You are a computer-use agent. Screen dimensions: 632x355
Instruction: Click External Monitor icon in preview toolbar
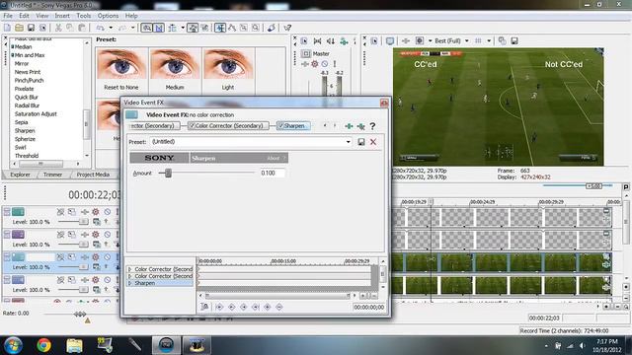point(390,40)
